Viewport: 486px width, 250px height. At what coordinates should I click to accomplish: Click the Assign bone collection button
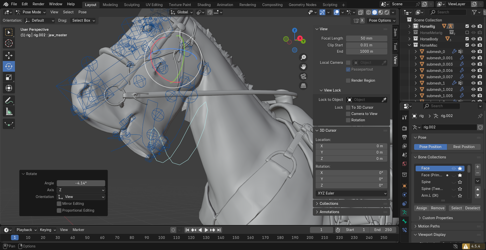click(x=421, y=208)
